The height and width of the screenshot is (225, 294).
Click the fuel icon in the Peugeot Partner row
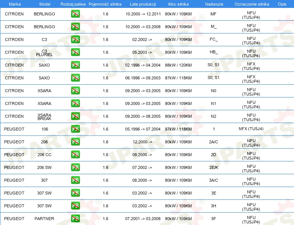pyautogui.click(x=75, y=219)
